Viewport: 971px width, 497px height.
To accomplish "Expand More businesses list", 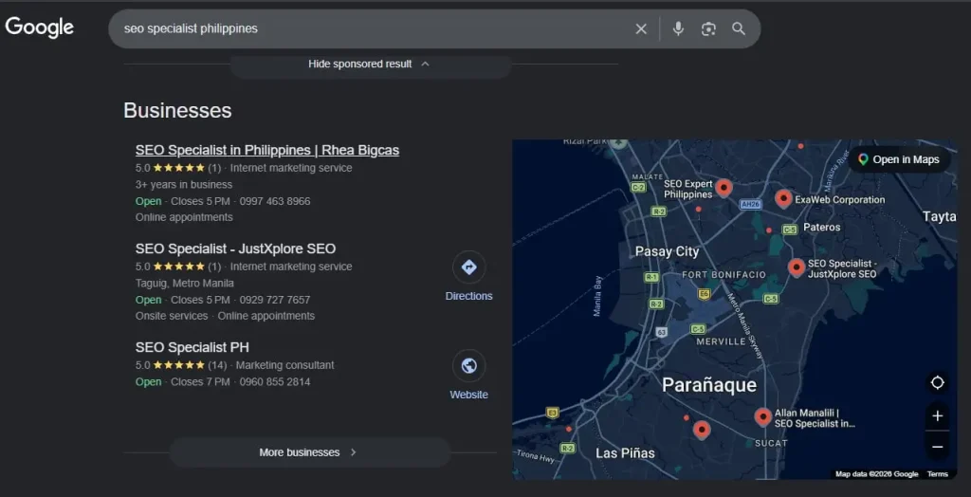I will (x=310, y=452).
